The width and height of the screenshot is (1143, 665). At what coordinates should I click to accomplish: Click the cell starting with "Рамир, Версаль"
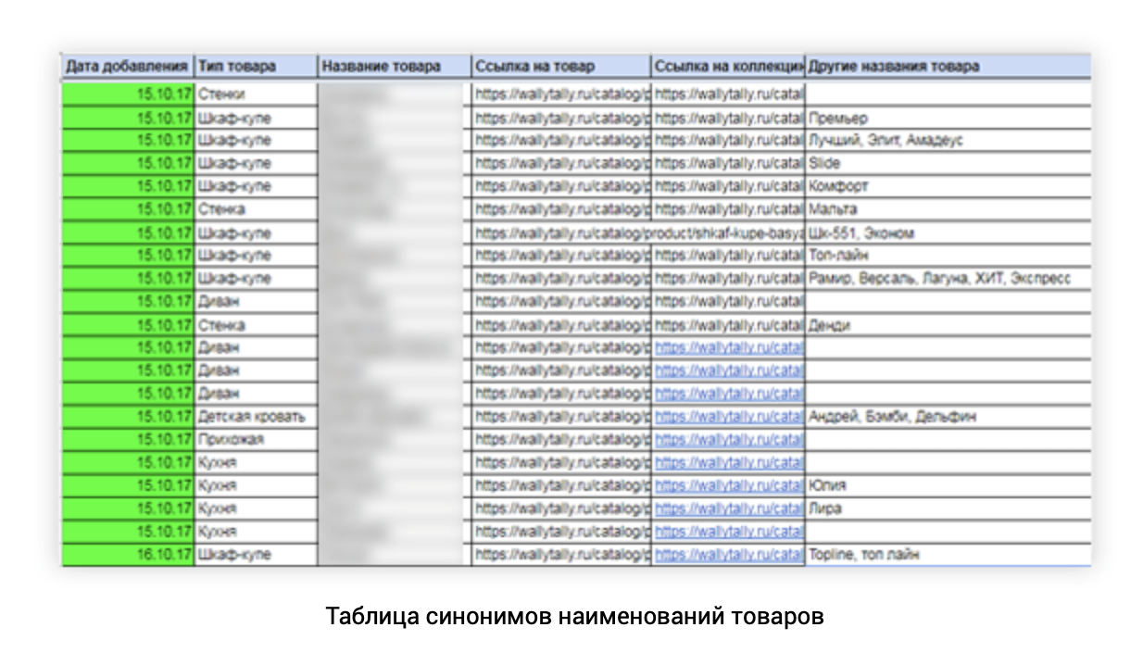(948, 278)
